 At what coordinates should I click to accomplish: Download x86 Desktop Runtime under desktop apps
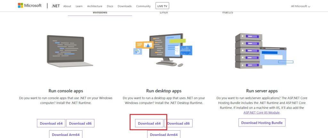[178, 123]
